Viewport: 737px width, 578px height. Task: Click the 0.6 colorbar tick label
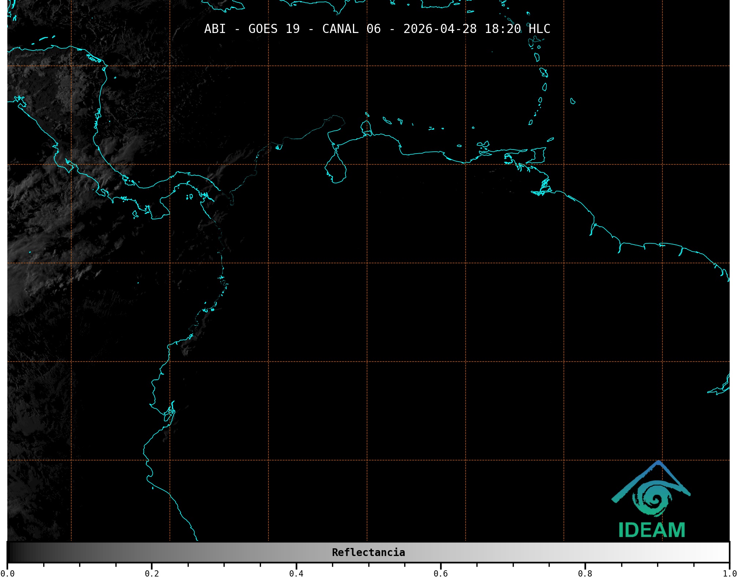click(x=441, y=573)
